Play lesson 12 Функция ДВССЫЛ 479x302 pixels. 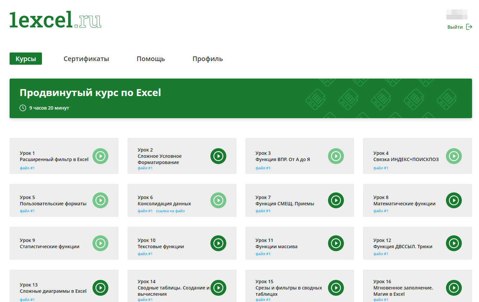[454, 243]
